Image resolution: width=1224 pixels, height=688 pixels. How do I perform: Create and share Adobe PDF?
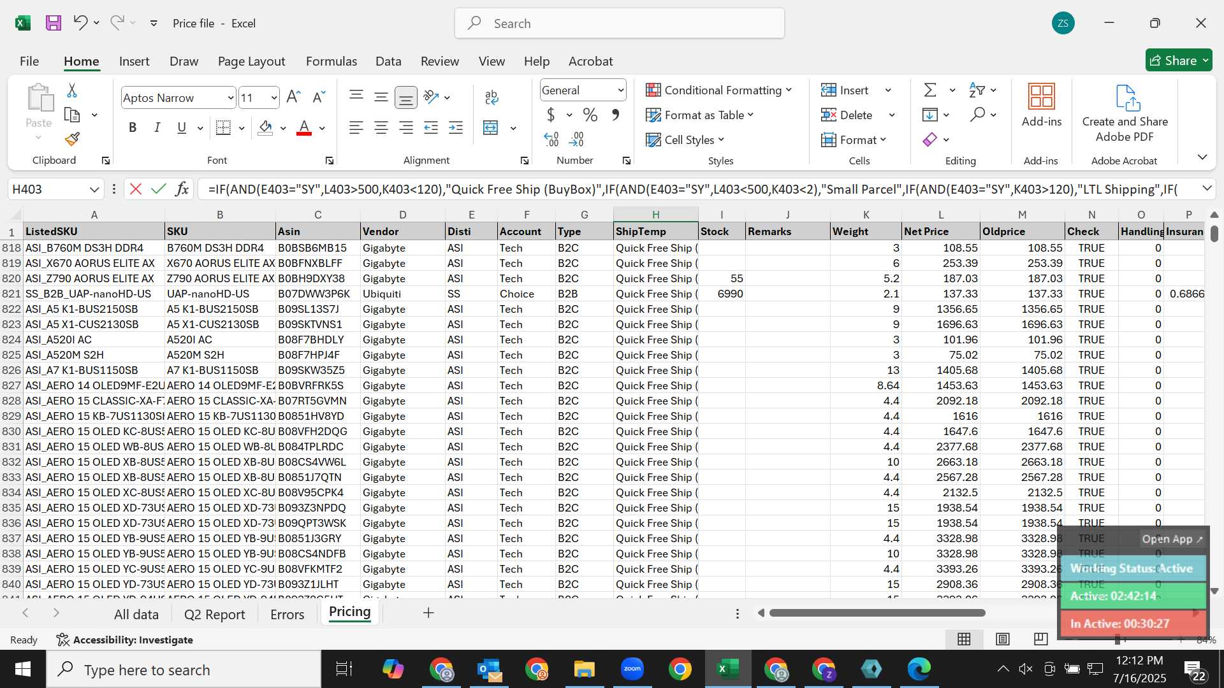click(x=1125, y=113)
